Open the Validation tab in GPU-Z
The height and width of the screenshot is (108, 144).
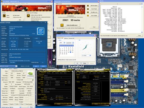tap(15, 69)
